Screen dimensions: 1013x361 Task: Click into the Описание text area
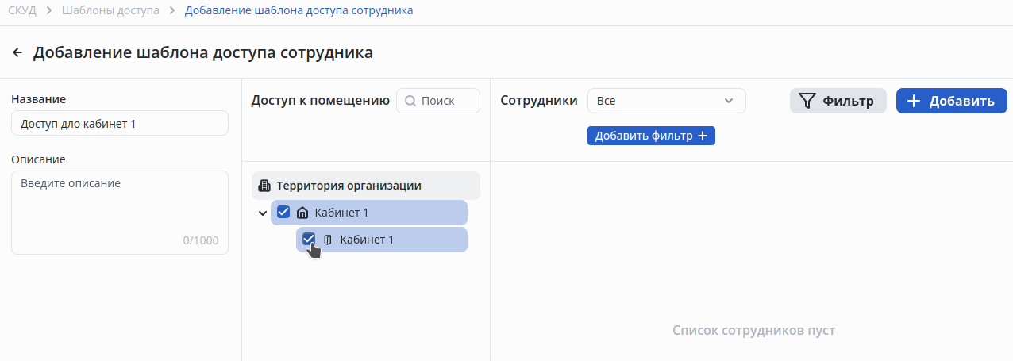(x=119, y=211)
